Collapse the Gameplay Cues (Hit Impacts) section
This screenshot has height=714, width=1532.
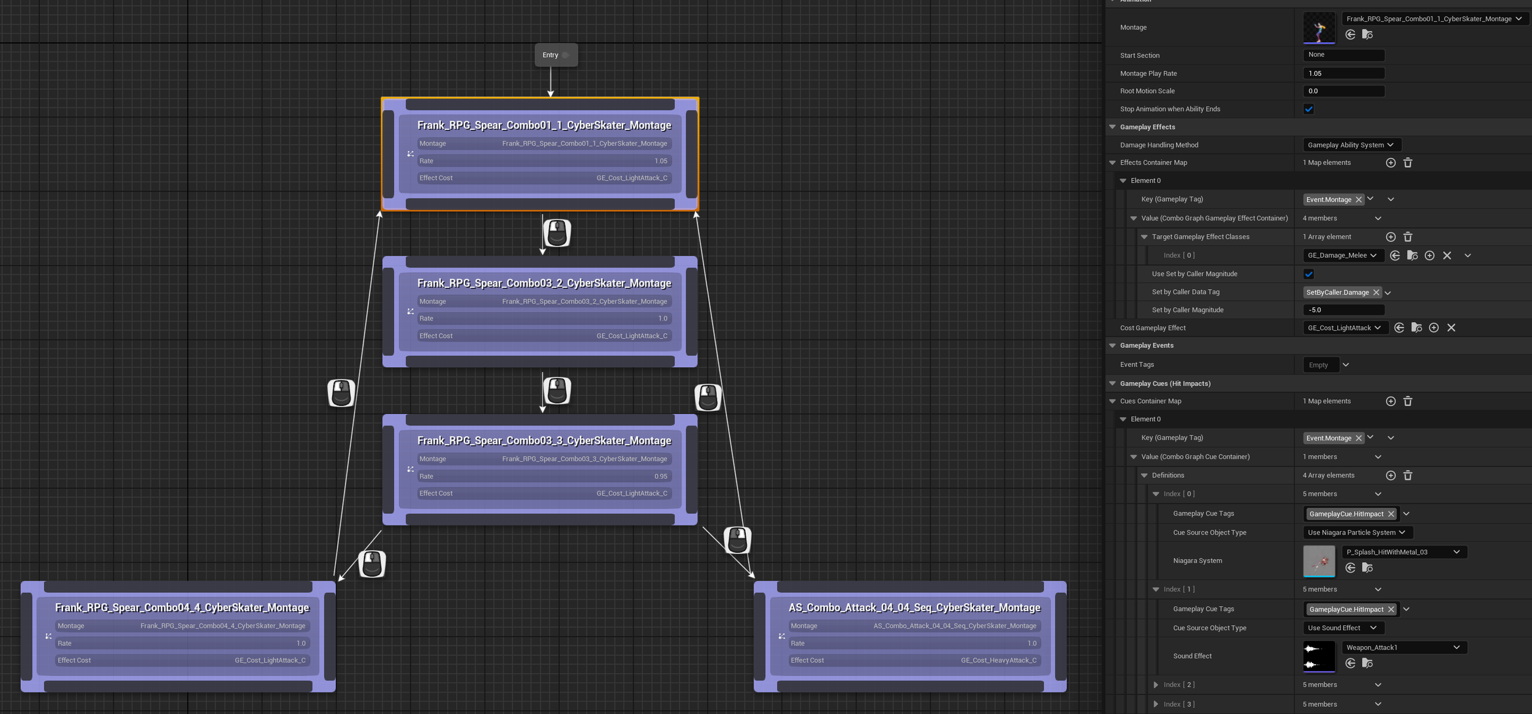[1112, 384]
